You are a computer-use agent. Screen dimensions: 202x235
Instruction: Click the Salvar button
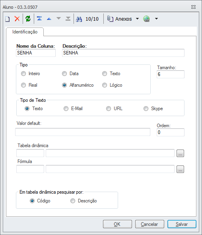pos(182,224)
